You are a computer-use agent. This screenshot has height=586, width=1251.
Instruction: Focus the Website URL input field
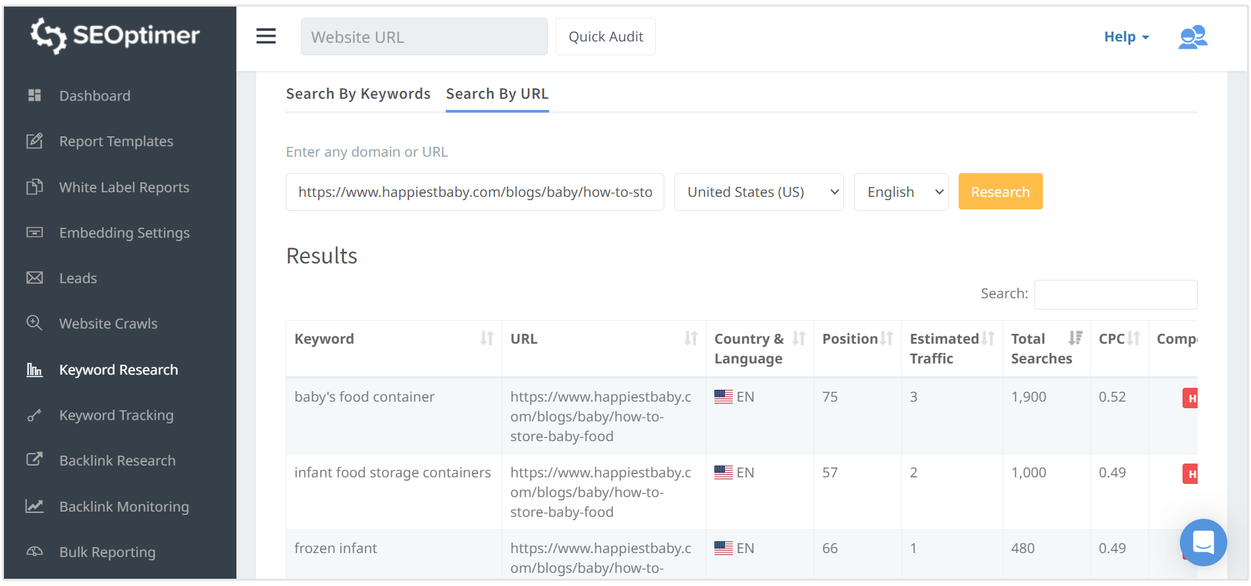(424, 37)
